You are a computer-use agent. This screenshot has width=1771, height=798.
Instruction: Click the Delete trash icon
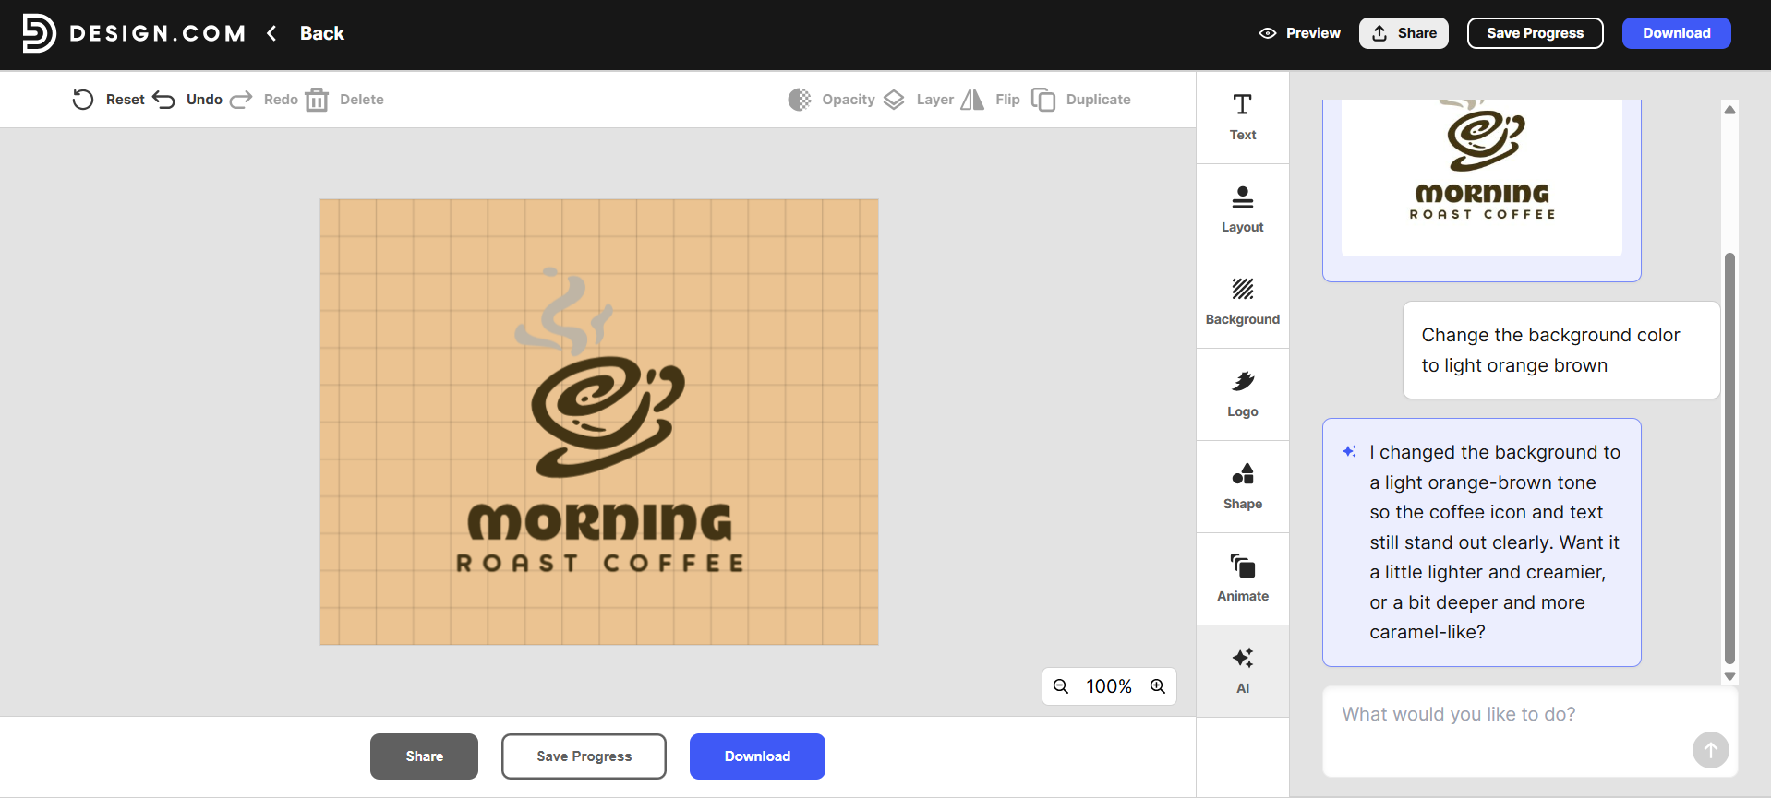(317, 100)
